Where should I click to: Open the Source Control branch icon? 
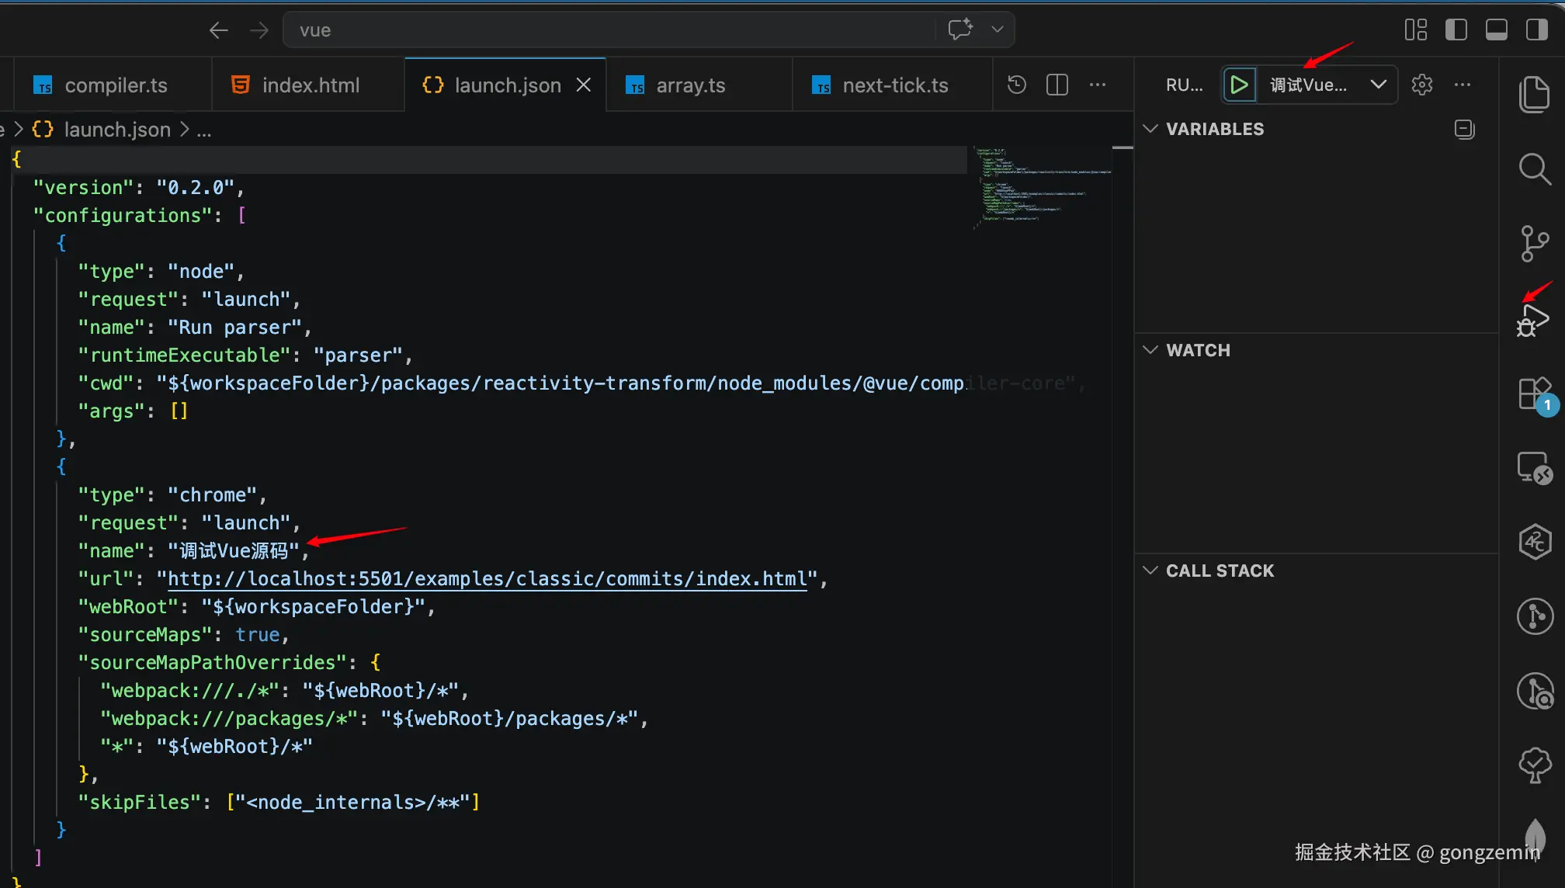click(x=1534, y=244)
